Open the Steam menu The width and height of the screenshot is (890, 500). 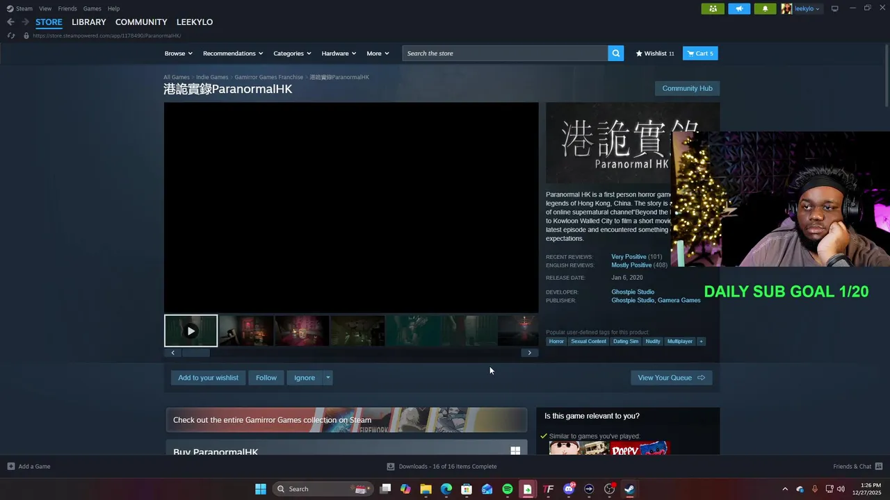click(24, 8)
